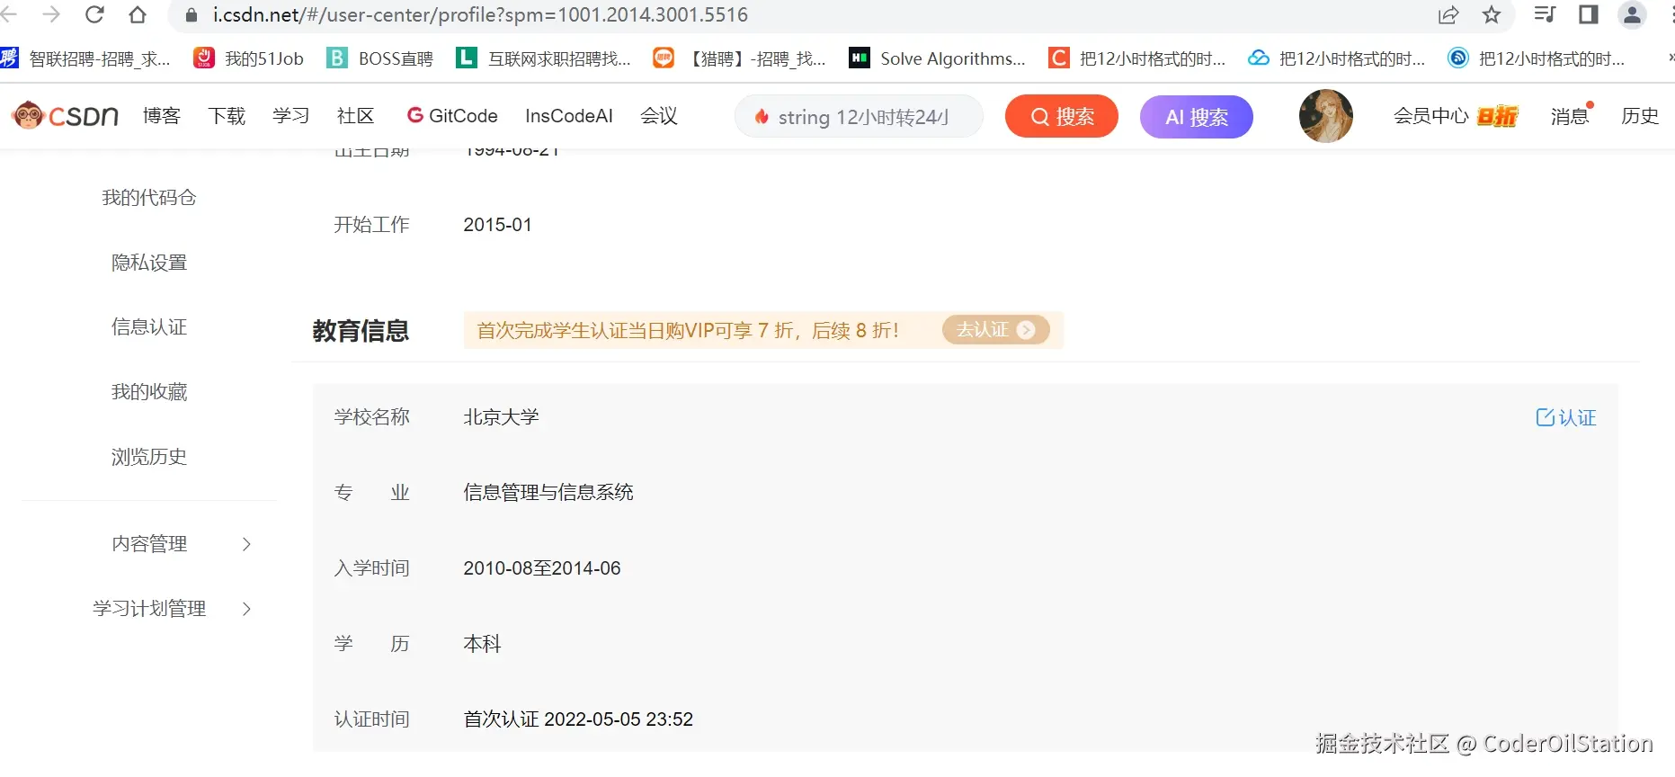The width and height of the screenshot is (1675, 777).
Task: Open 历史 in the header
Action: (x=1640, y=116)
